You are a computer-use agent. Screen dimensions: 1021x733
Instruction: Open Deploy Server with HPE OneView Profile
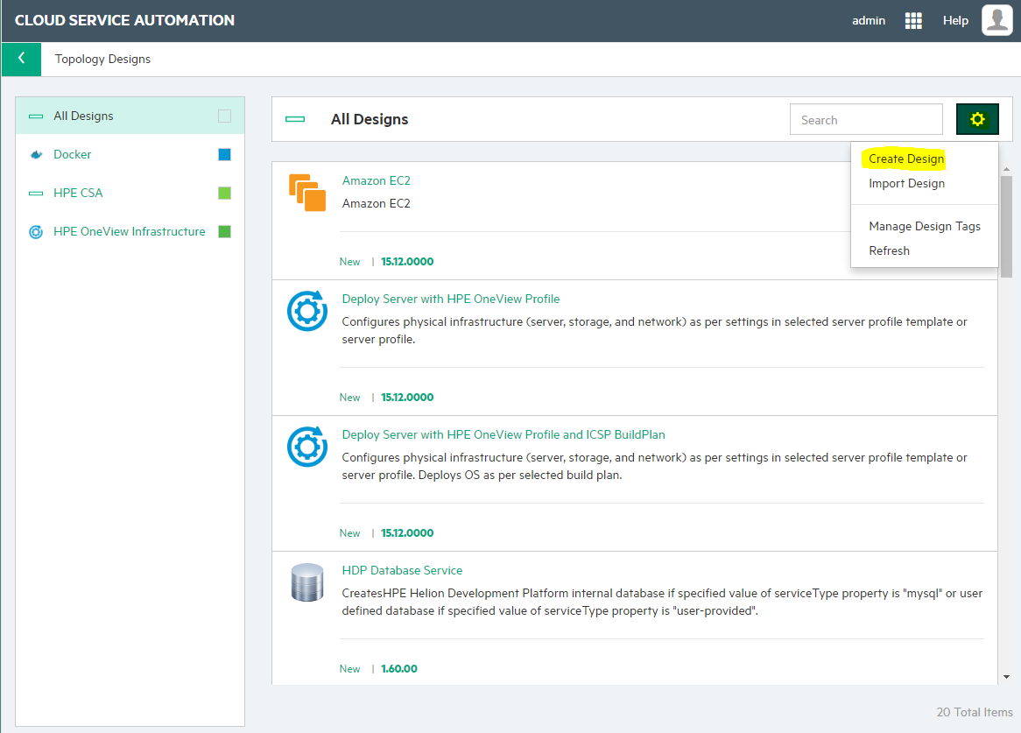click(x=451, y=300)
